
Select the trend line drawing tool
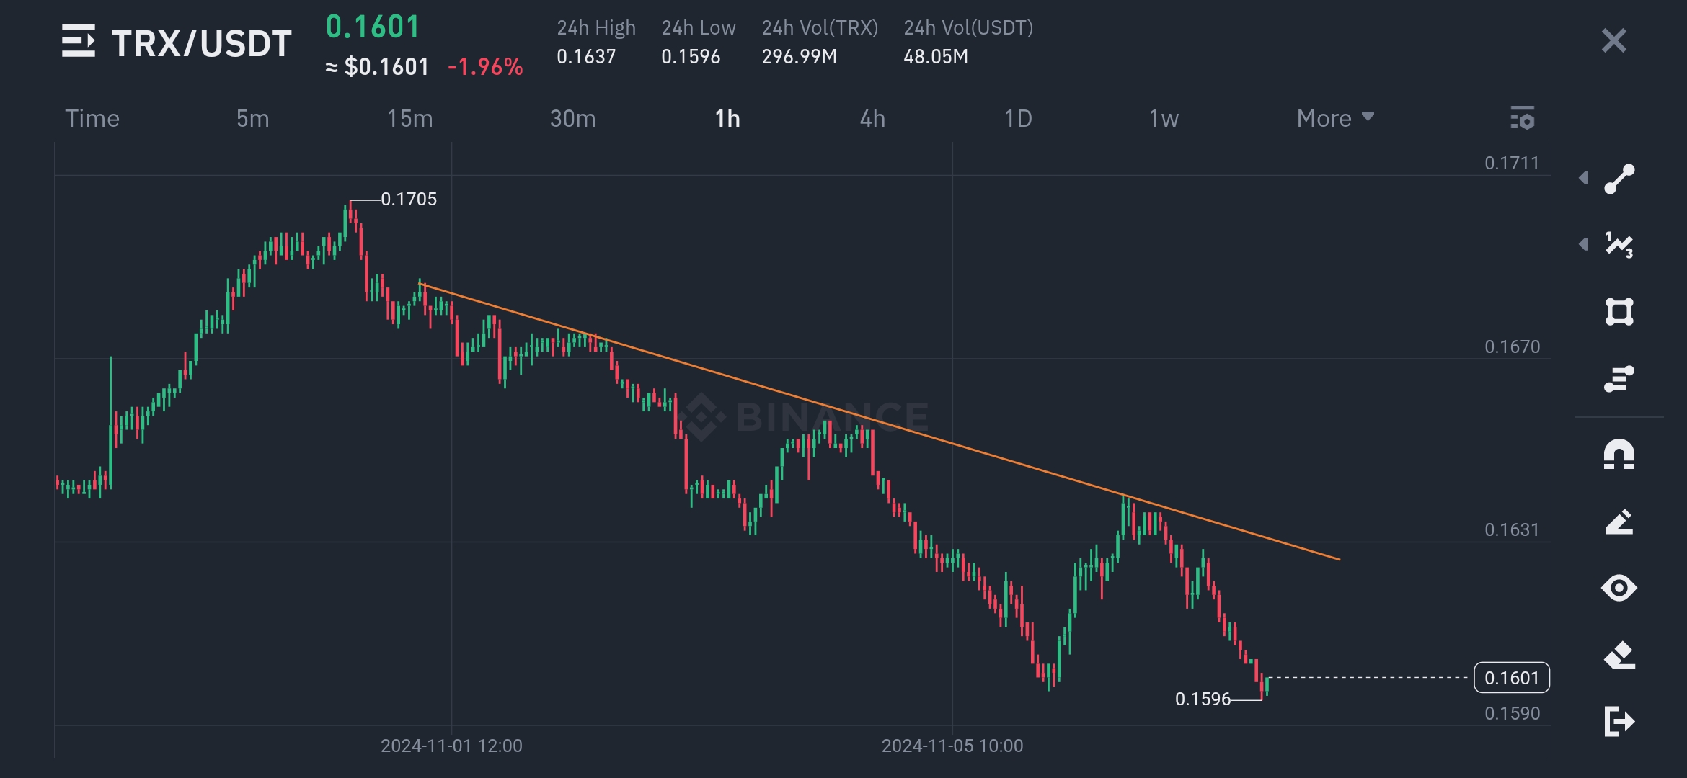[x=1619, y=179]
